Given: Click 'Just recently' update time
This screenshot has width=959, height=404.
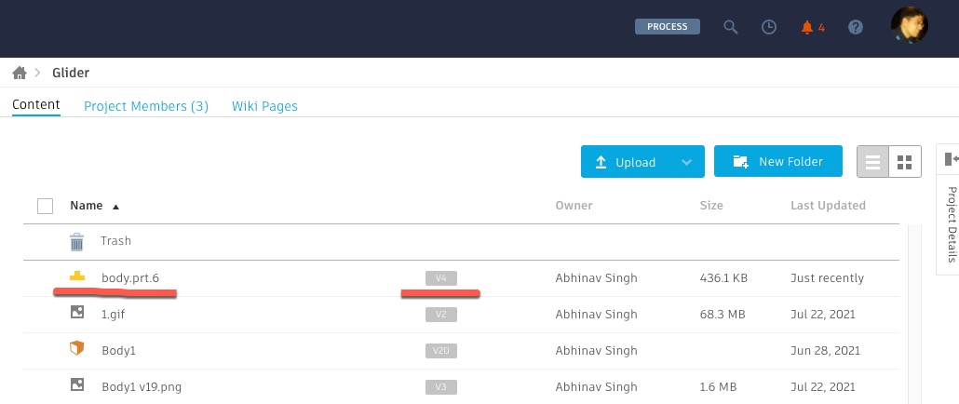Looking at the screenshot, I should tap(827, 278).
